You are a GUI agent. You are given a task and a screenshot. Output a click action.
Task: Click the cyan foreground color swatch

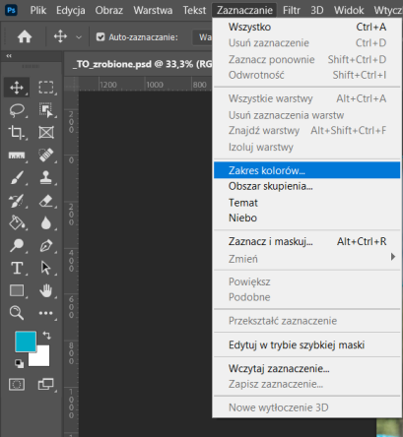(x=26, y=342)
